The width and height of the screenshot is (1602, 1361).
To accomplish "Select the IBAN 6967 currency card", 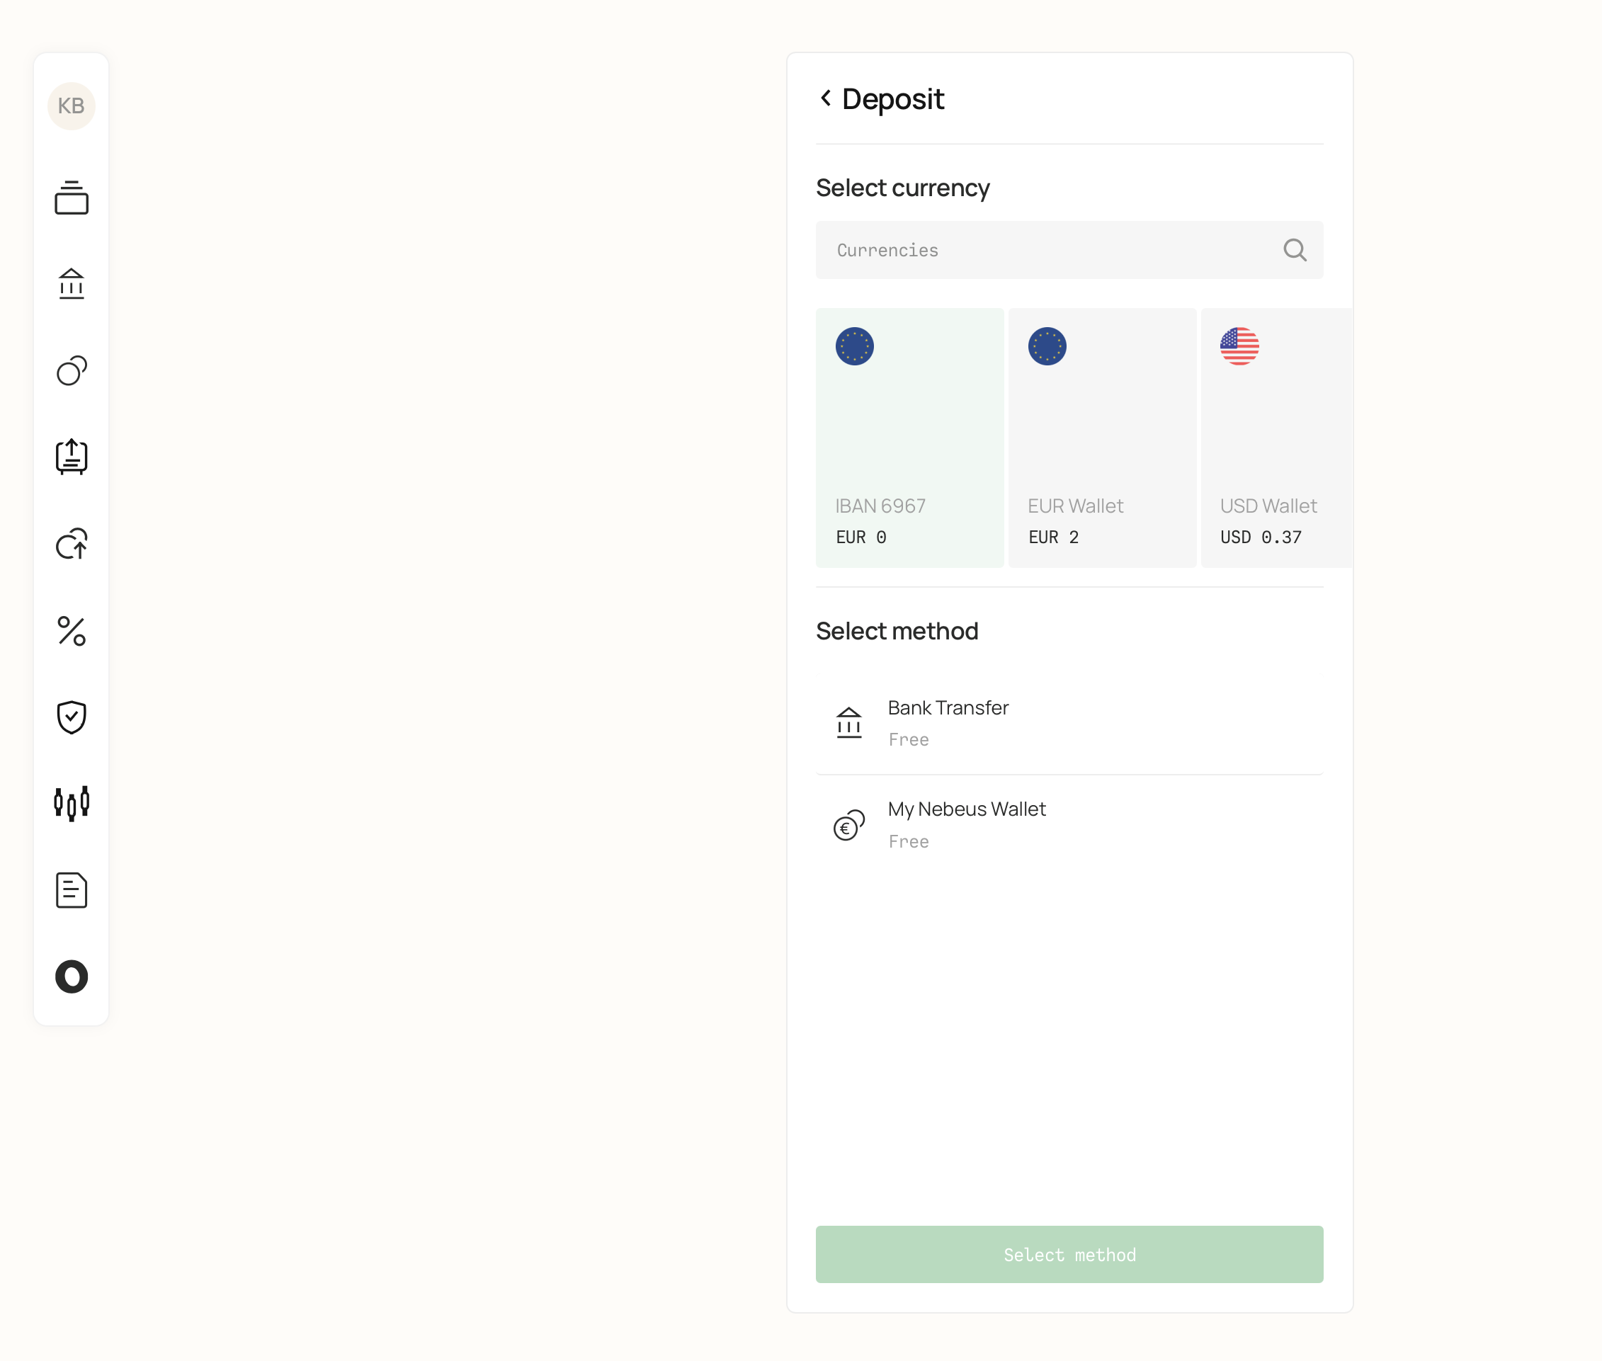I will [x=909, y=438].
